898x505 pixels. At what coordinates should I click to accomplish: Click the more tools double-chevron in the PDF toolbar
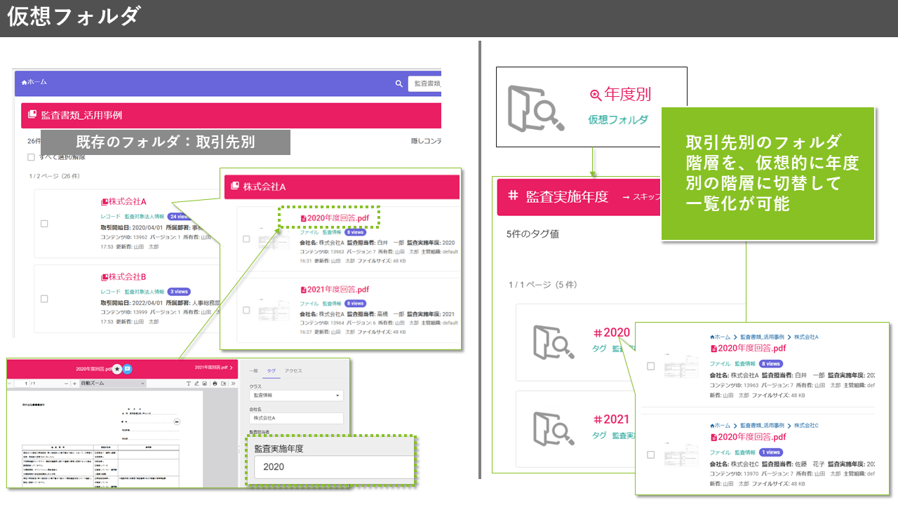tap(232, 384)
